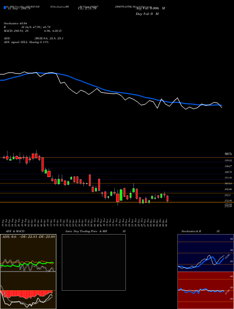The width and height of the screenshot is (234, 309).
Task: Click the 320.72 price axis label
Action: (x=228, y=172)
